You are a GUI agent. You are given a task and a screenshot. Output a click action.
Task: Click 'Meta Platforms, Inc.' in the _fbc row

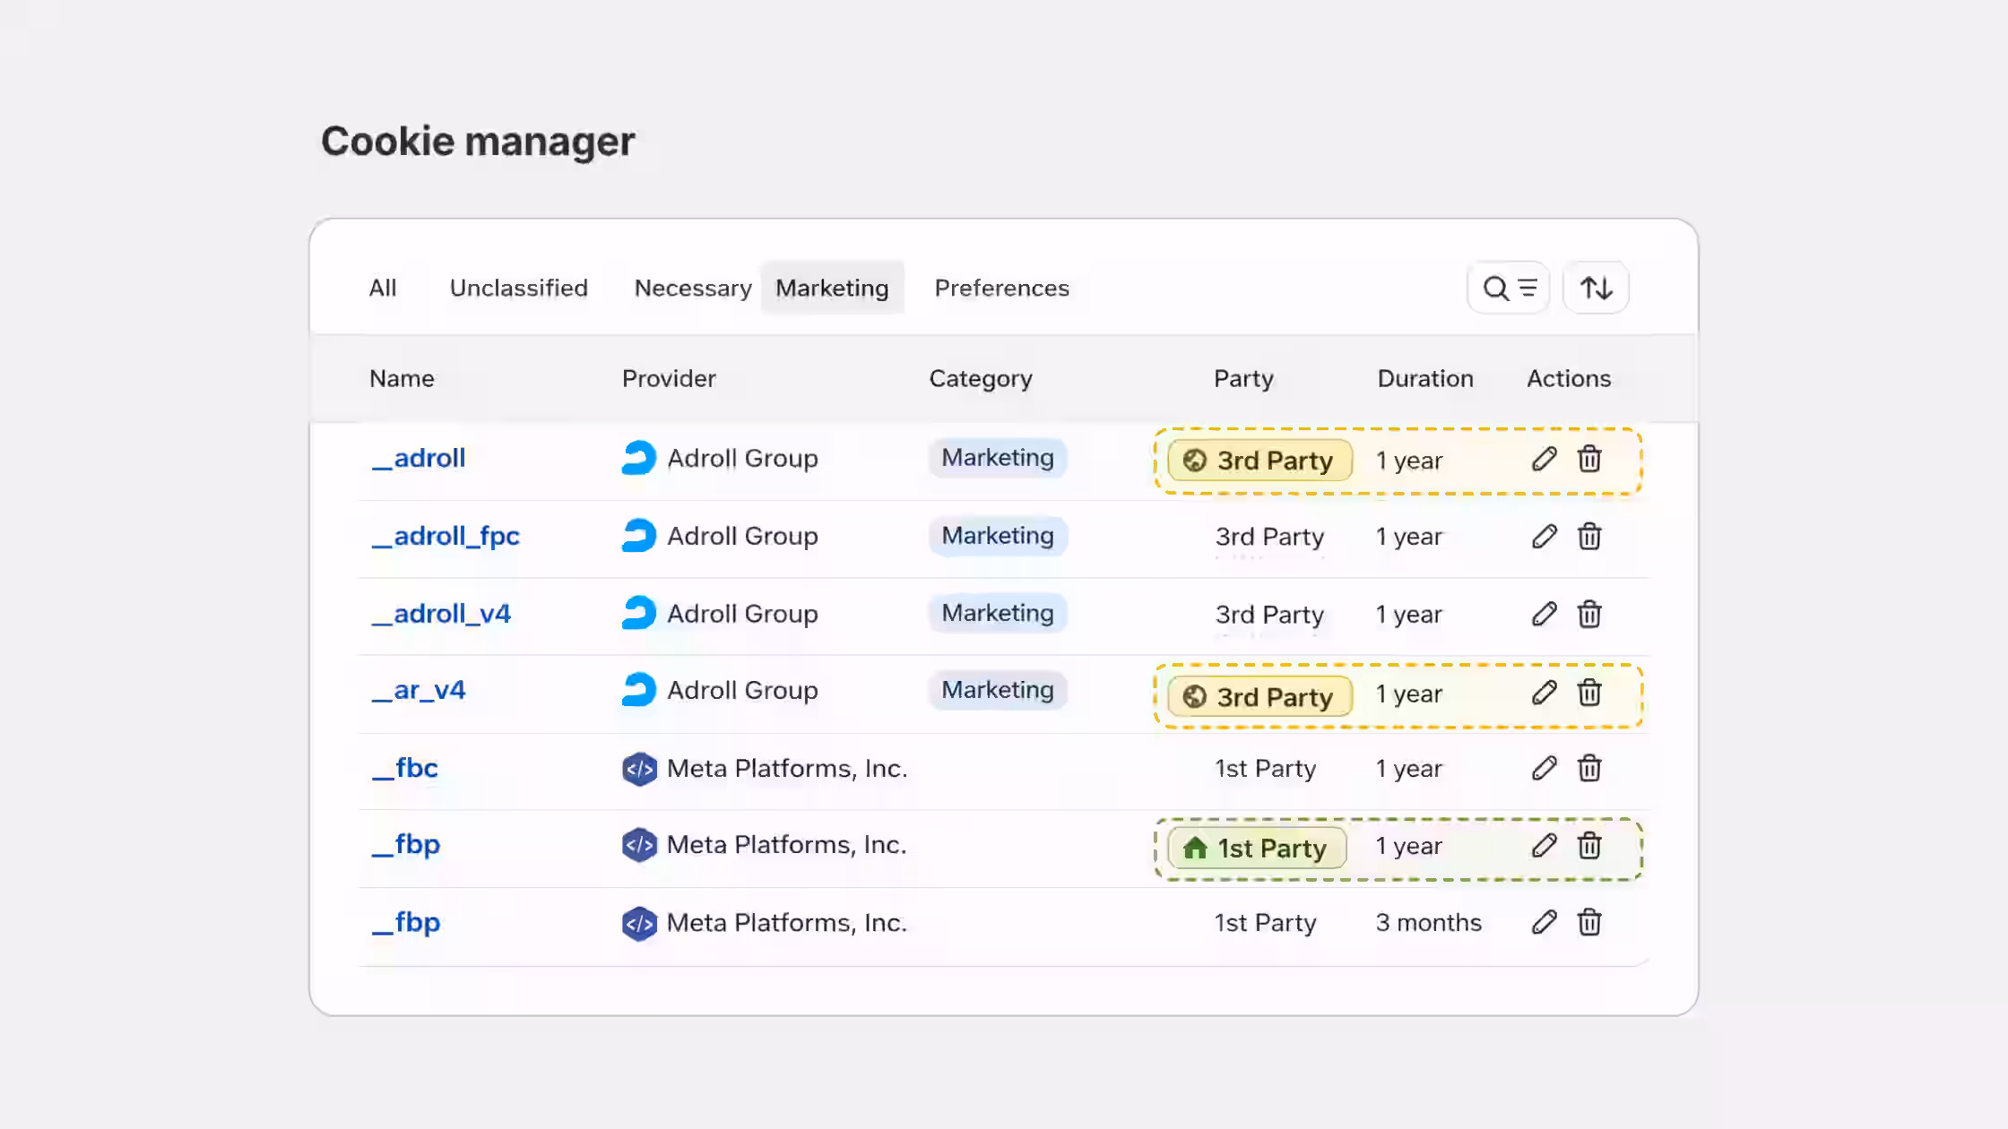(x=787, y=769)
